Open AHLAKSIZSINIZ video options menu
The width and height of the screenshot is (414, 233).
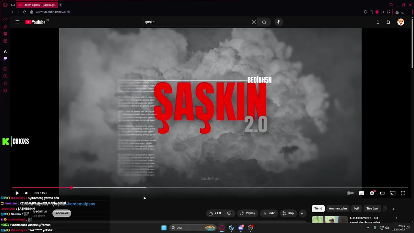[x=397, y=219]
